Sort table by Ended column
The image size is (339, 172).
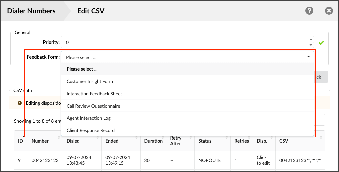click(x=121, y=141)
